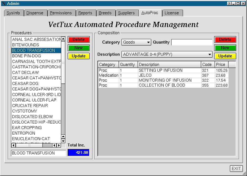Screen dimensions: 247x176
Task: Click New in the Procedures panel
Action: coord(79,48)
